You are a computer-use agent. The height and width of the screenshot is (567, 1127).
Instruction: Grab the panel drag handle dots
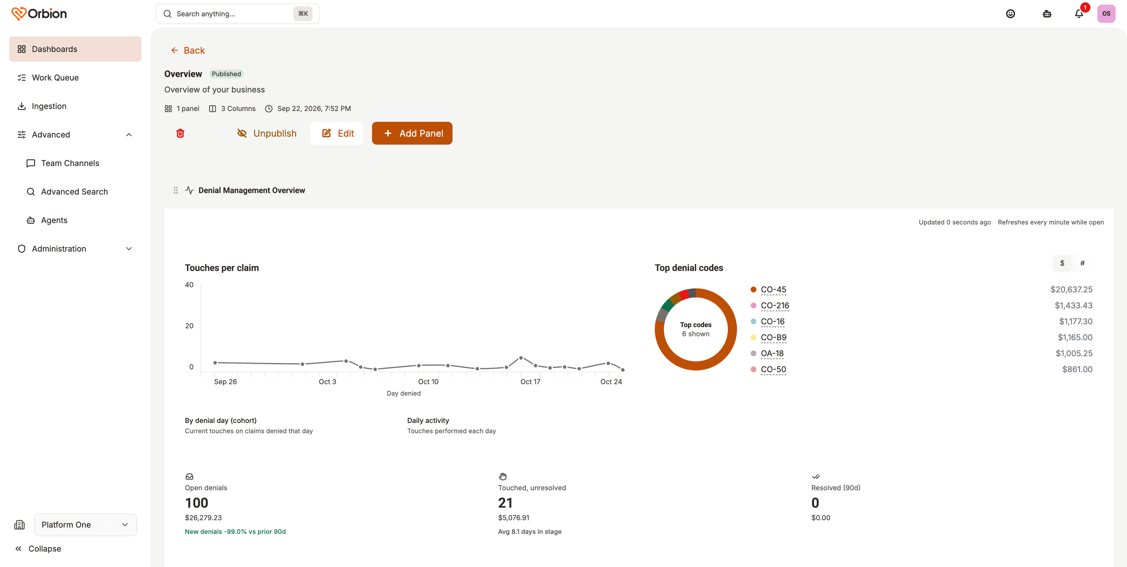176,190
